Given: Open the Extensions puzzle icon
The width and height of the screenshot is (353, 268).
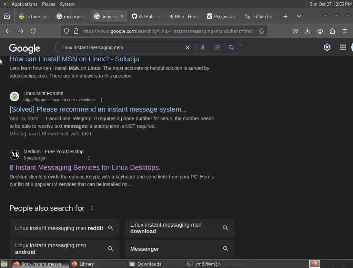Looking at the screenshot, I should 332,31.
